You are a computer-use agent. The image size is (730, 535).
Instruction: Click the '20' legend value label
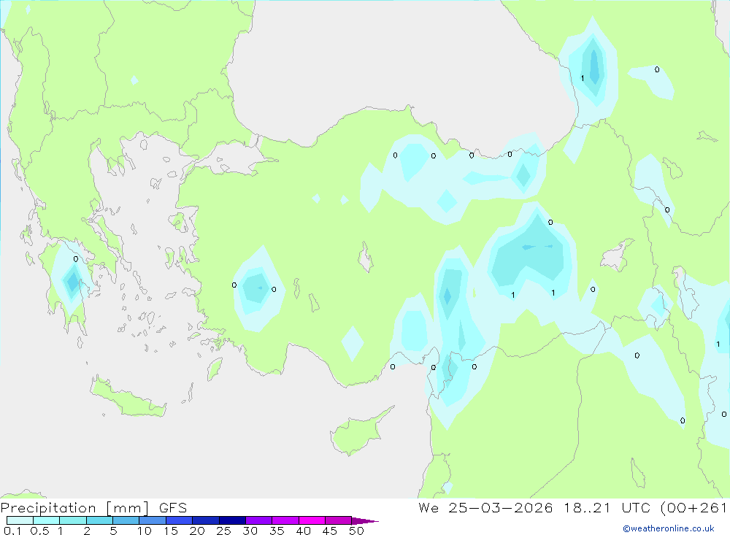tap(197, 531)
